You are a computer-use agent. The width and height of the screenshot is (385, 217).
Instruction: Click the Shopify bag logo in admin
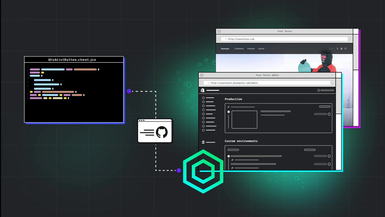tap(203, 90)
